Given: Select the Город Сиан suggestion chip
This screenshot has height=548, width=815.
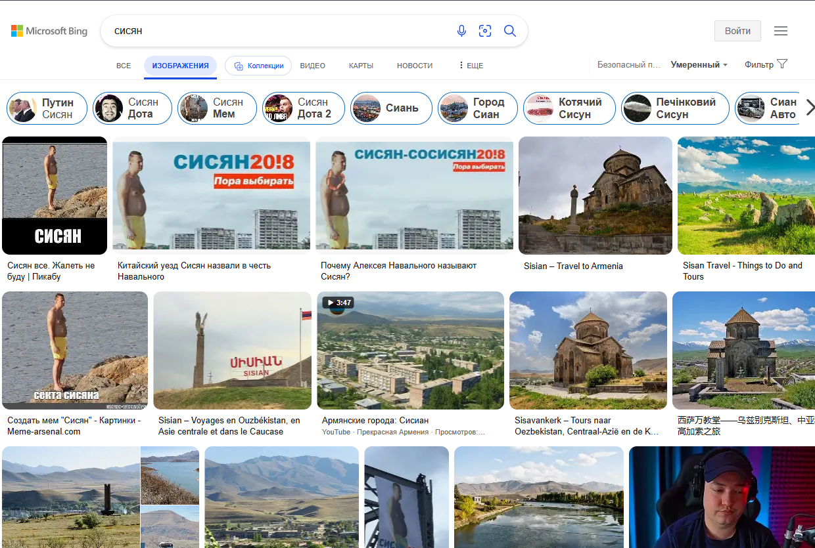Looking at the screenshot, I should [478, 108].
